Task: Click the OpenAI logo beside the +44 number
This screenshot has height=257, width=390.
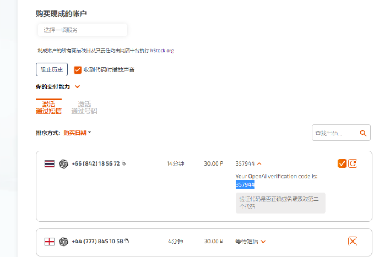Action: point(63,241)
